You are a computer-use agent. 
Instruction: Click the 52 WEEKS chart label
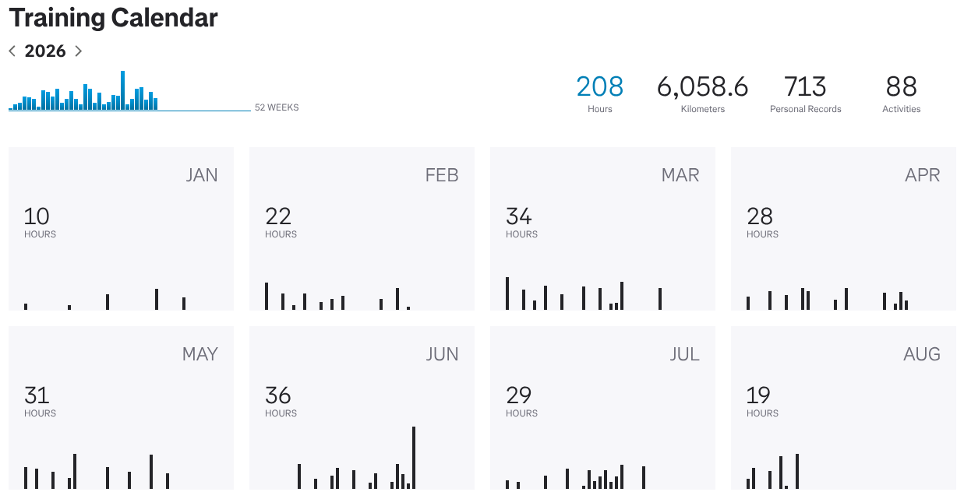(x=277, y=107)
